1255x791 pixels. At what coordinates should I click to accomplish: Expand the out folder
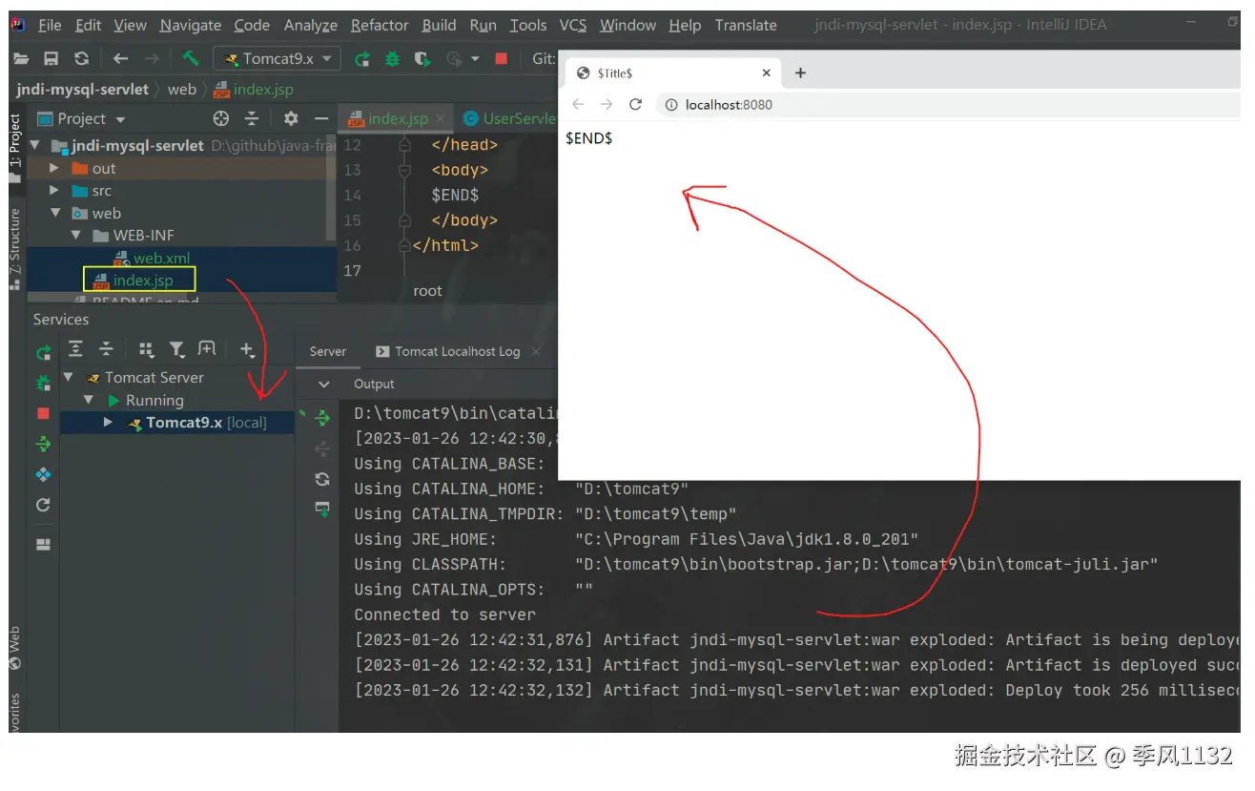(54, 168)
